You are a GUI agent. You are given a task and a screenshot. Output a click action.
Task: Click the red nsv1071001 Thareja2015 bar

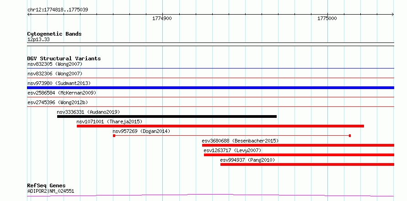click(220, 126)
